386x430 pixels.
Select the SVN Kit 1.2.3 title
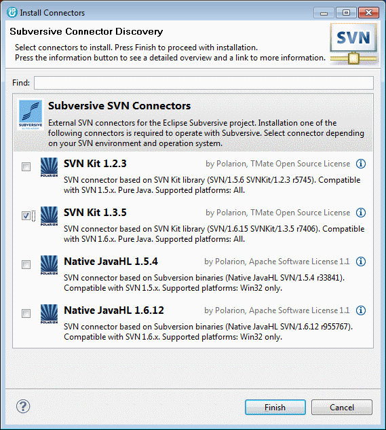tap(95, 164)
